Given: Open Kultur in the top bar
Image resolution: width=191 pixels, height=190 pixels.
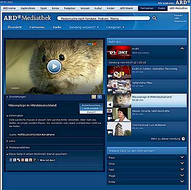Looking at the screenshot, I should 98,8.
